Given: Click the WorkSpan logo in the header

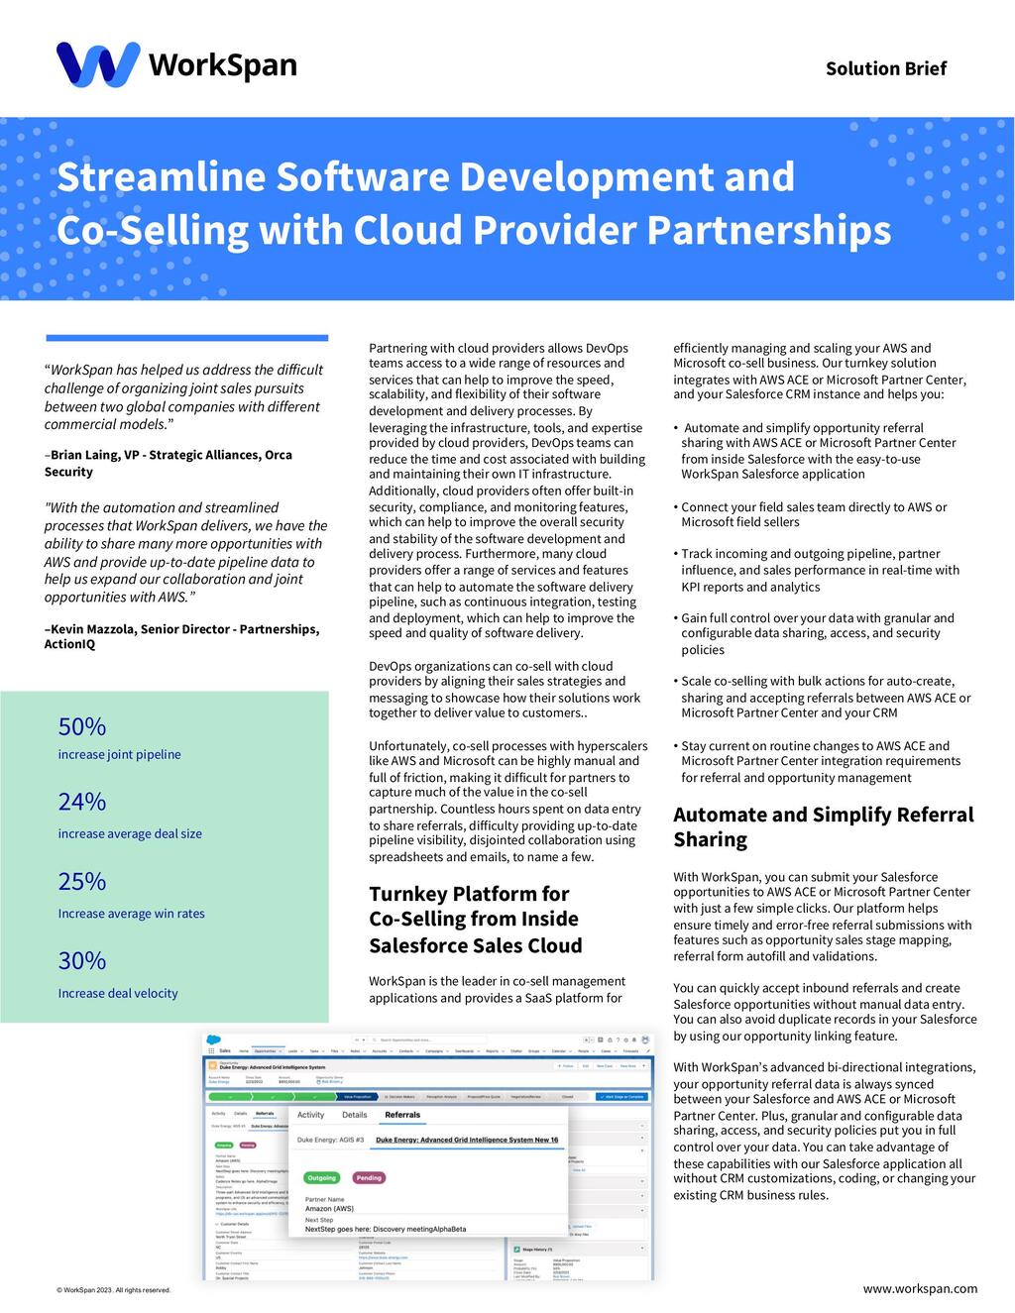Looking at the screenshot, I should [x=177, y=64].
